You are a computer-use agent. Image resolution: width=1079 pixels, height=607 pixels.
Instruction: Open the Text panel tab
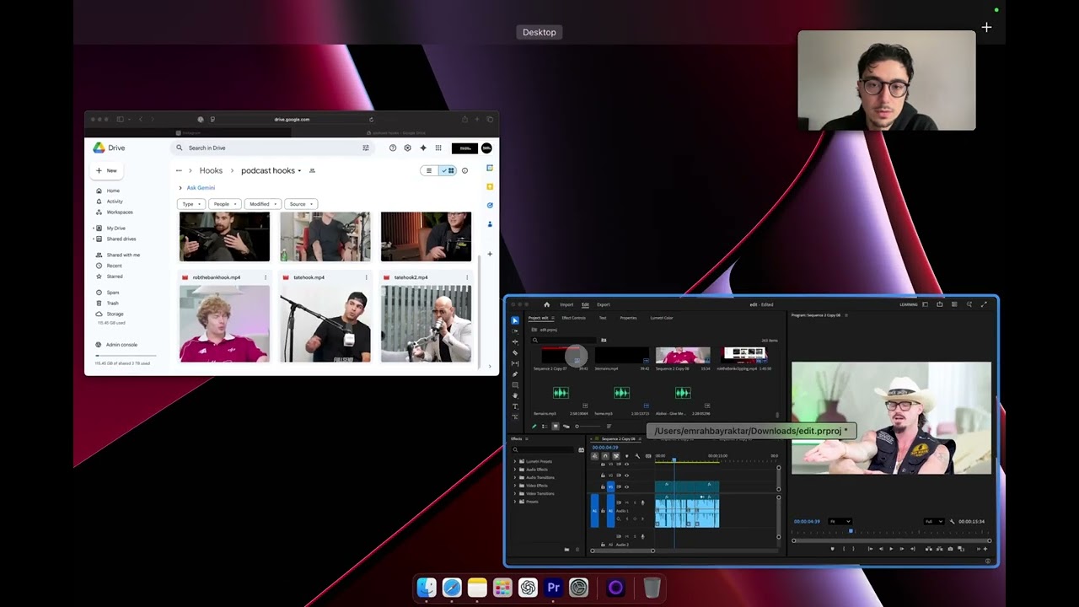603,318
